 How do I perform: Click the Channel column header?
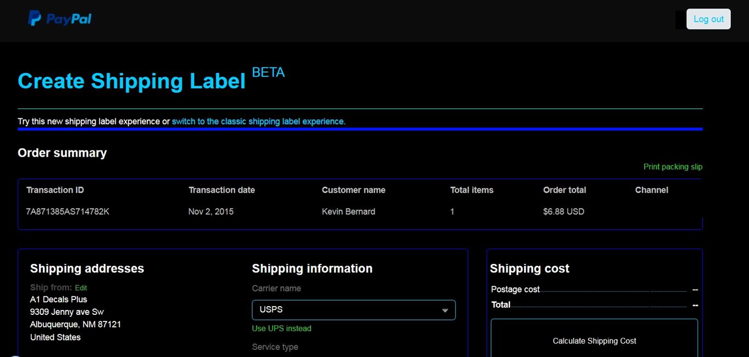point(651,190)
